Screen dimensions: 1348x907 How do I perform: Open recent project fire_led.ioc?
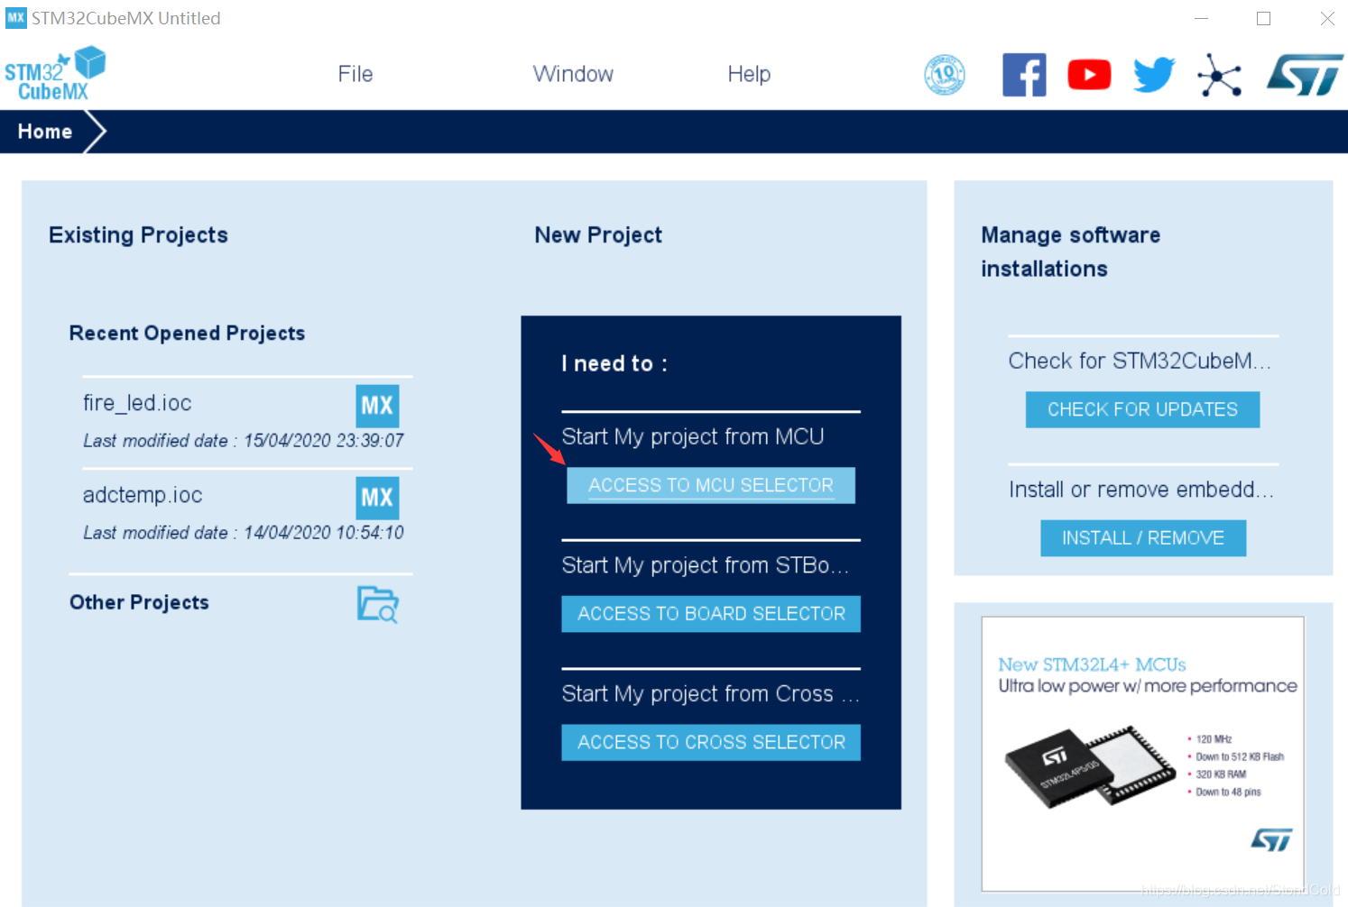coord(137,403)
